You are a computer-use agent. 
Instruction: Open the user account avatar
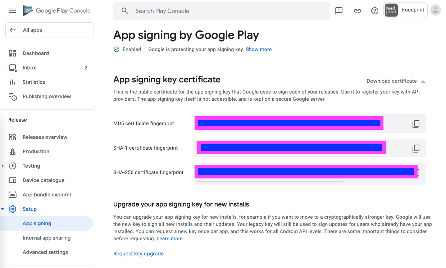(436, 10)
